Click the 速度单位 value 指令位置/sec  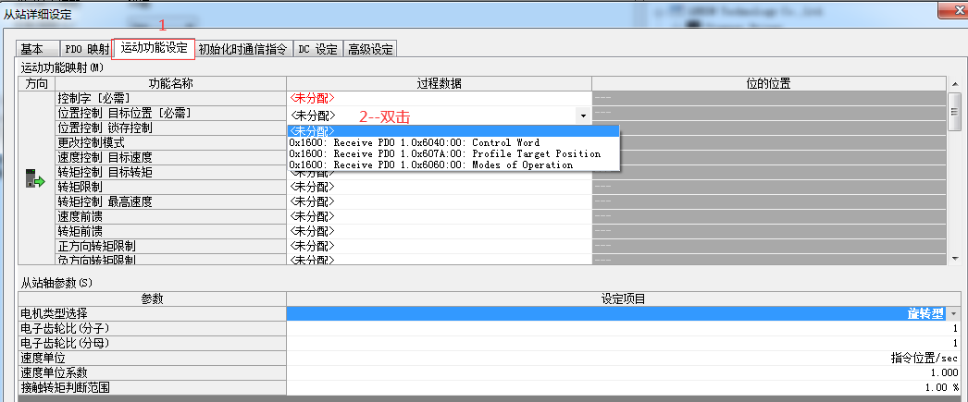coord(624,358)
